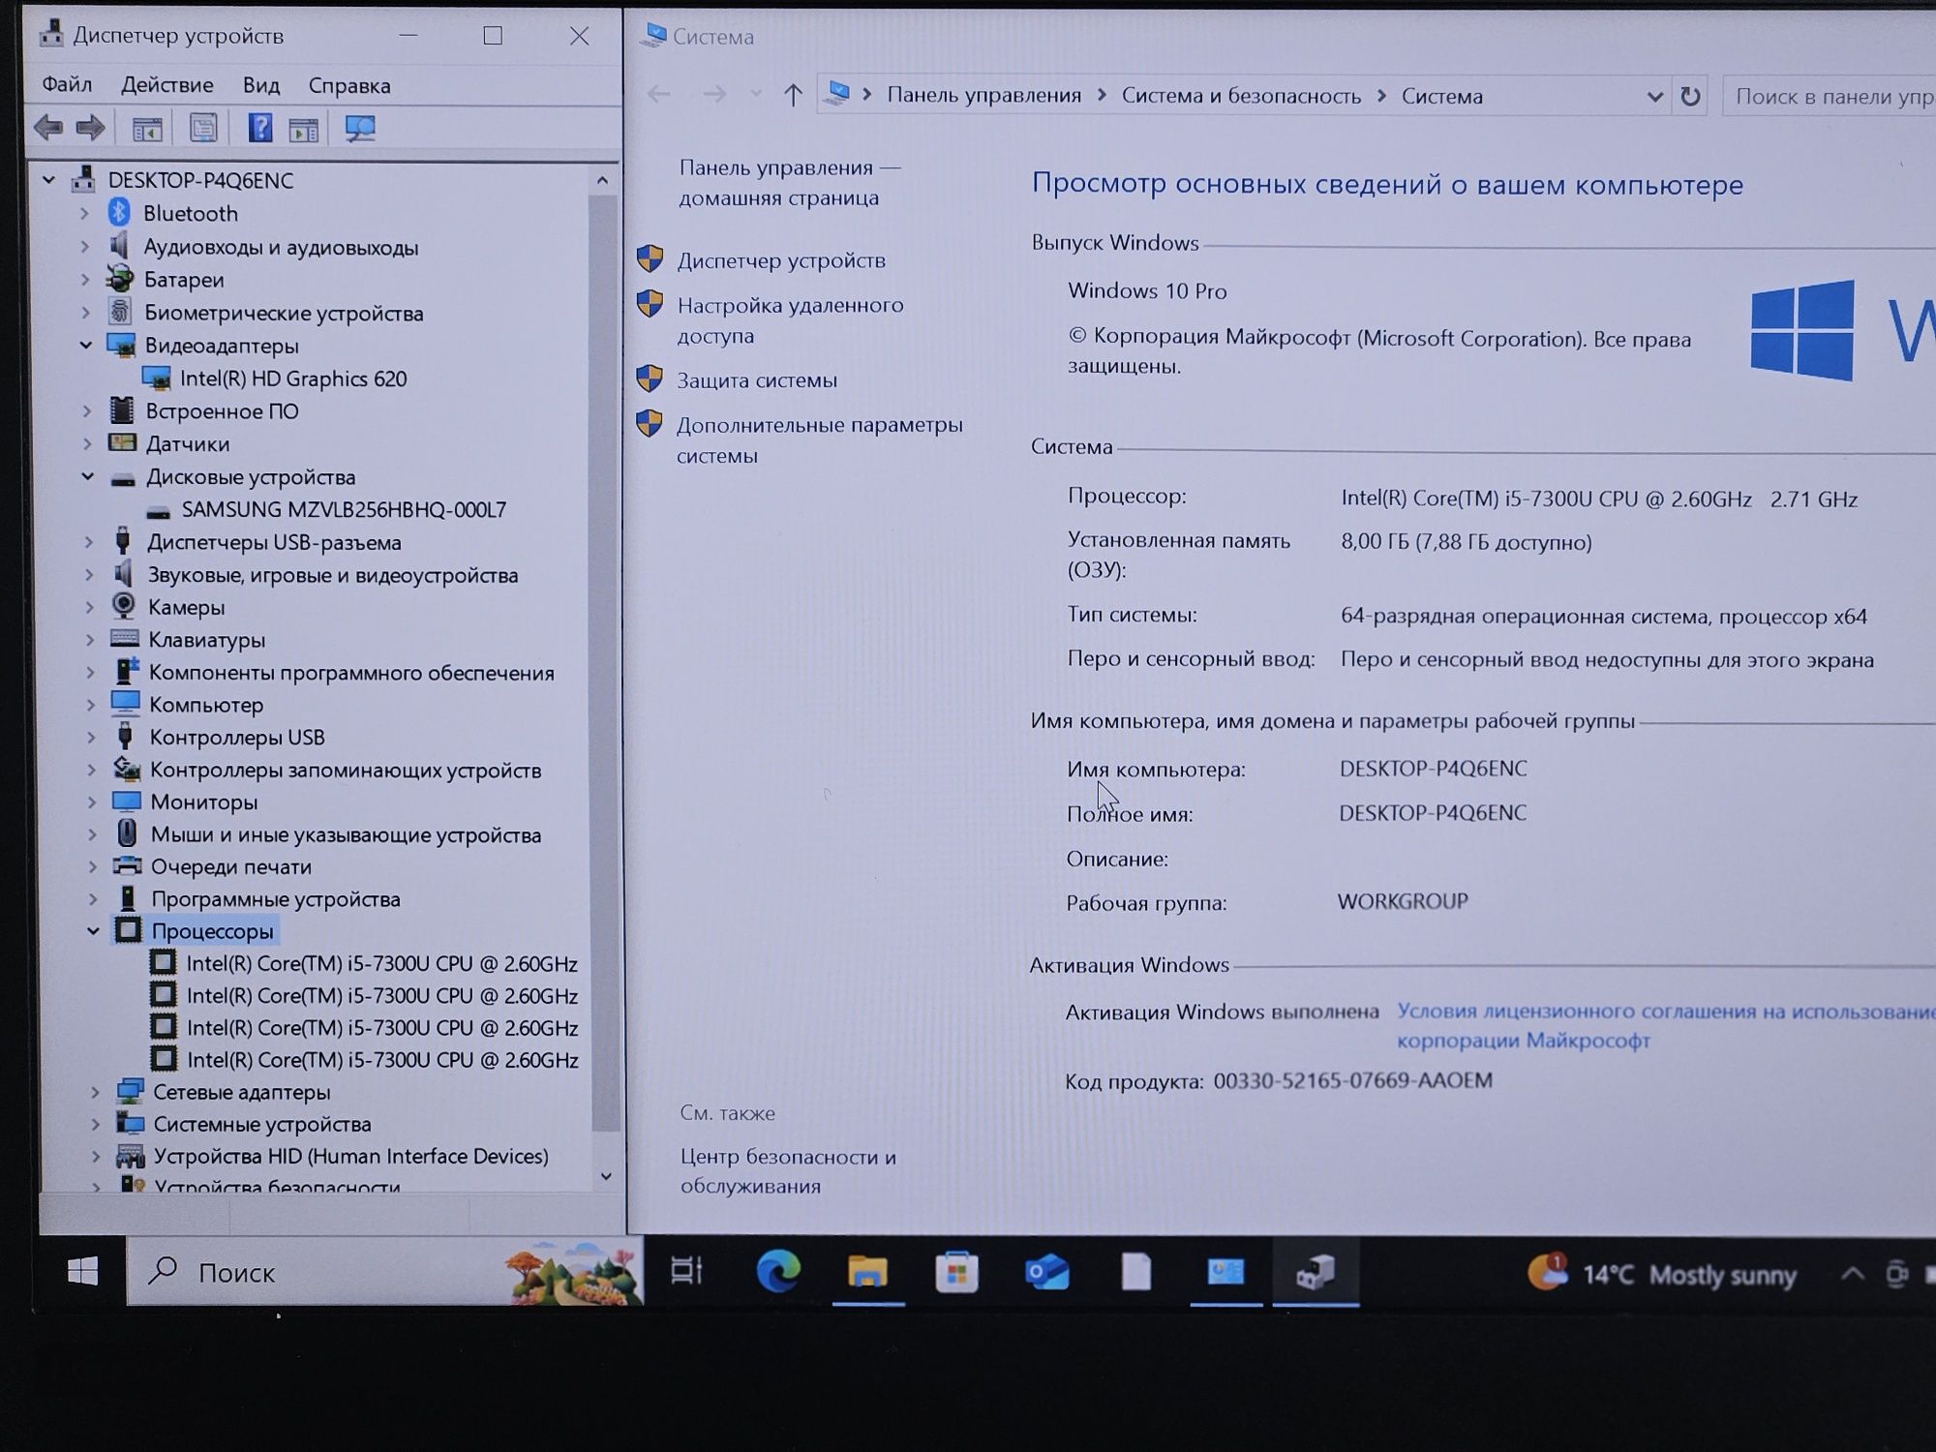The height and width of the screenshot is (1452, 1936).
Task: Open Microsoft Store from the taskbar
Action: [x=956, y=1272]
